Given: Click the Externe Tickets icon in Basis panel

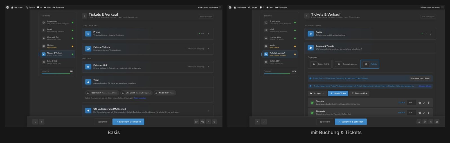Looking at the screenshot, I should pos(88,49).
